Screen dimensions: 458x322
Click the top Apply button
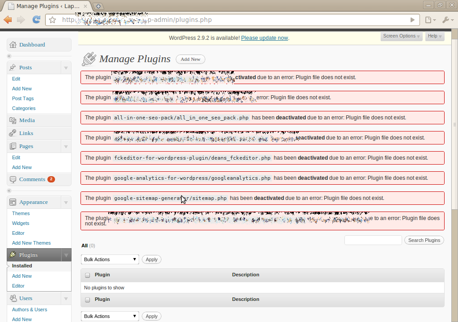152,259
